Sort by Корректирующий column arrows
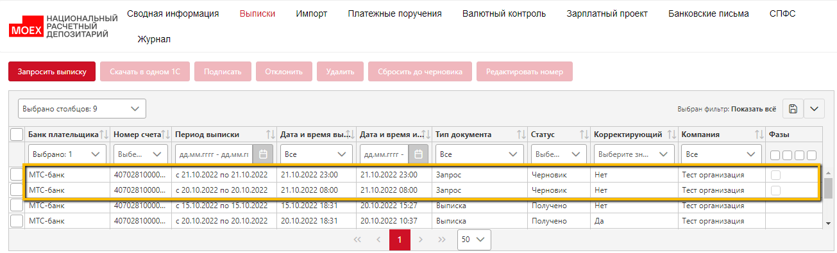837x253 pixels. click(x=672, y=135)
